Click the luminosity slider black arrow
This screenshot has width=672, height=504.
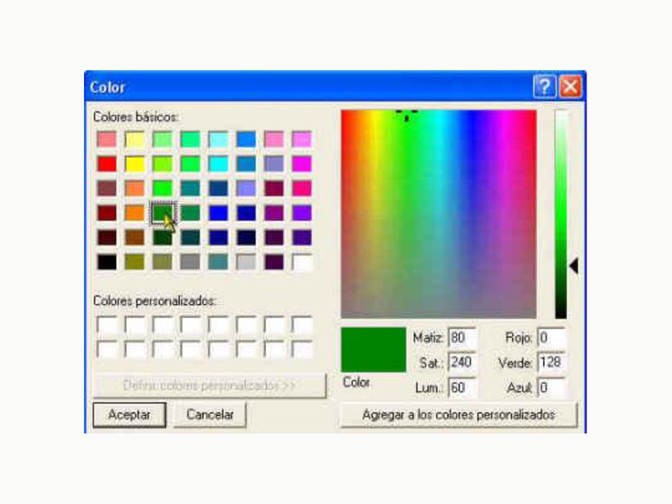pyautogui.click(x=574, y=266)
